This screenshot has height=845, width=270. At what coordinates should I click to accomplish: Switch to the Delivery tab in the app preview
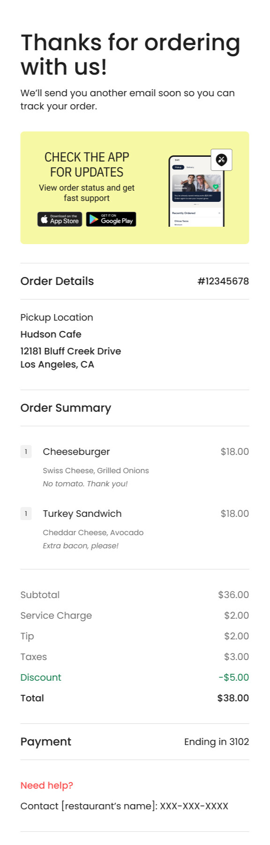tap(190, 167)
